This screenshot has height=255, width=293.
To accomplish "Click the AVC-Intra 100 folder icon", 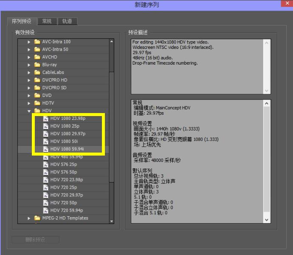I will pos(37,42).
